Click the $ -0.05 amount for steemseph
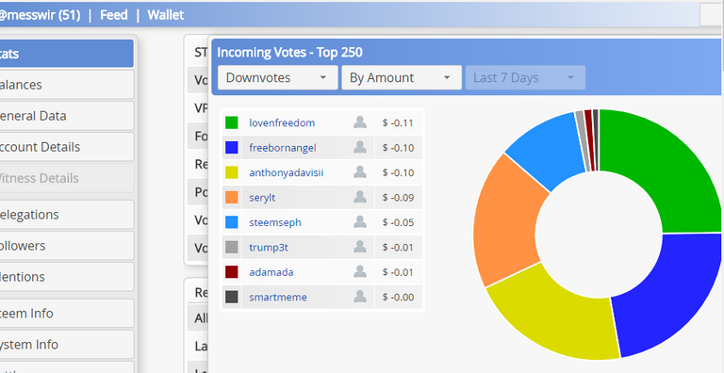This screenshot has width=724, height=373. [x=398, y=222]
